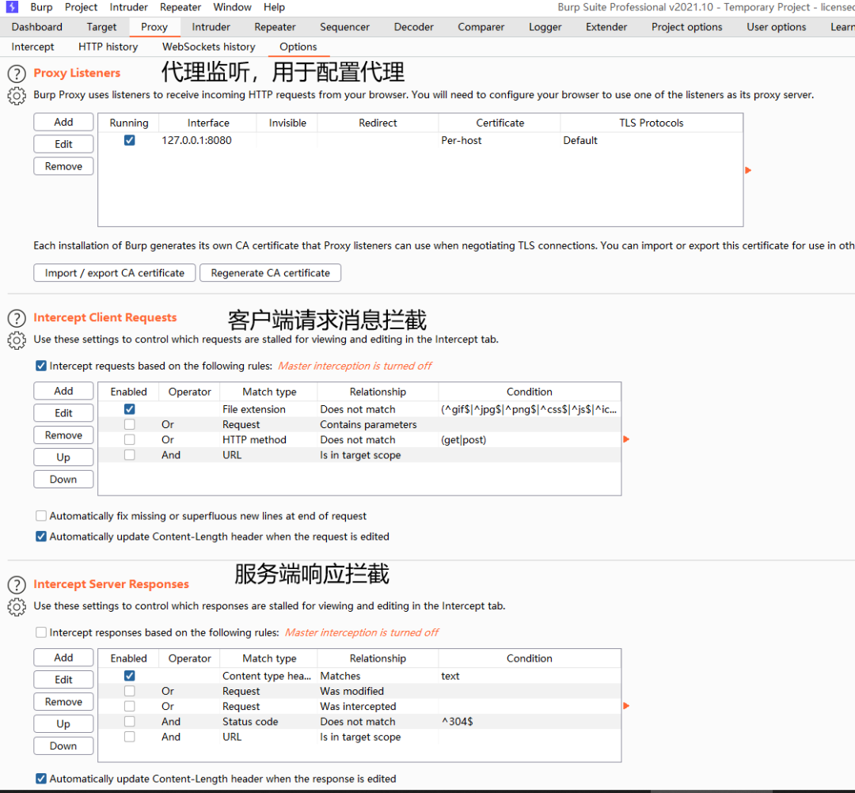Enable the Status code rule checkbox

coord(129,721)
